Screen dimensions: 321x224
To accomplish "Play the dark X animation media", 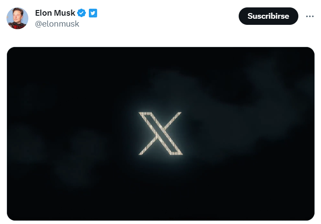I will click(161, 134).
